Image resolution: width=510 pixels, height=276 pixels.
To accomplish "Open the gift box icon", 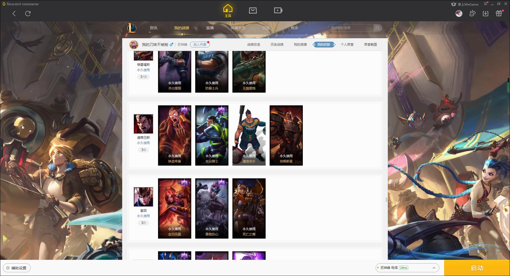I will [x=499, y=13].
